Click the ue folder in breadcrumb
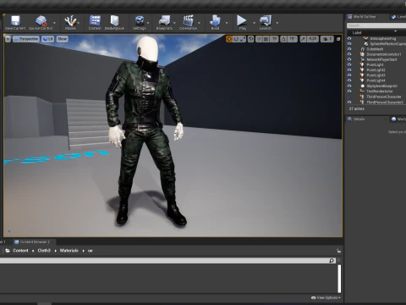406x305 pixels. pyautogui.click(x=91, y=251)
